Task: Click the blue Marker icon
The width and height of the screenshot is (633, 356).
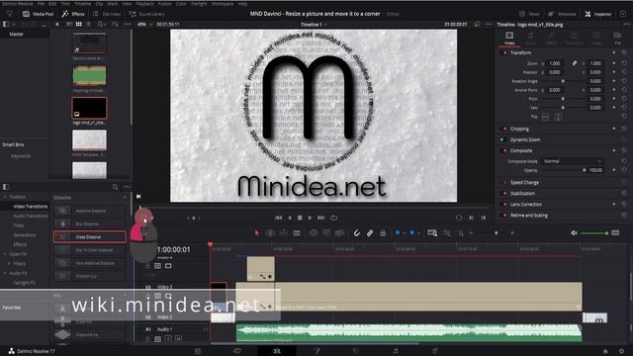Action: pyautogui.click(x=412, y=233)
